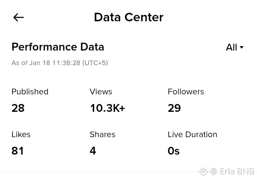
Task: Select the Views metric label
Action: (x=101, y=92)
